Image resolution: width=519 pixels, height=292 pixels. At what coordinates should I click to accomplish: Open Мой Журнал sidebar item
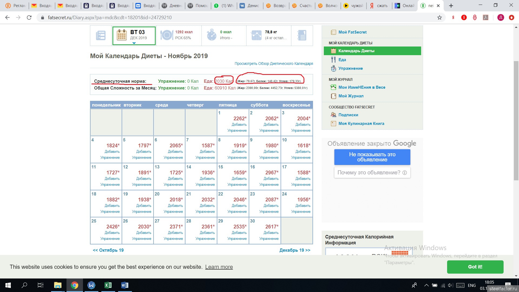click(x=351, y=96)
